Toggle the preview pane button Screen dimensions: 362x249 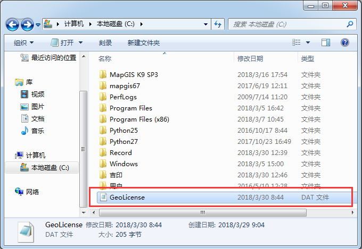pos(326,42)
